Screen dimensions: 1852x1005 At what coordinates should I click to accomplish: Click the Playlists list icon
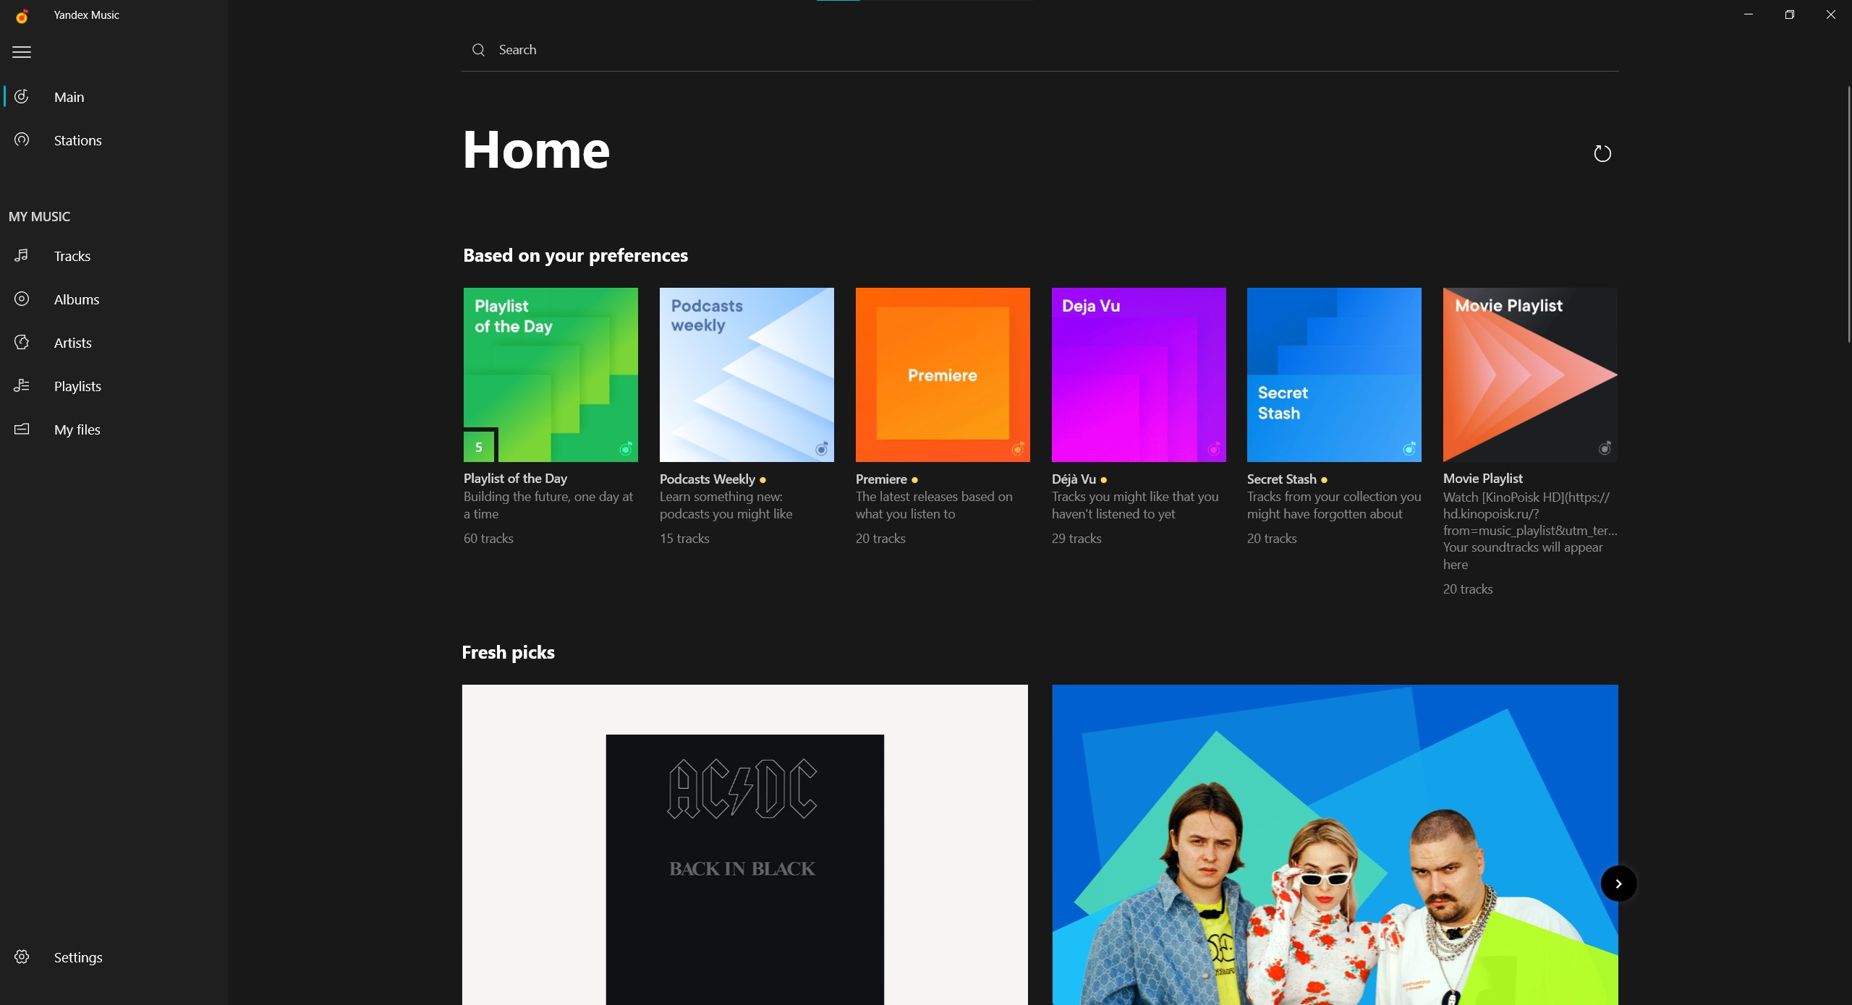coord(22,385)
